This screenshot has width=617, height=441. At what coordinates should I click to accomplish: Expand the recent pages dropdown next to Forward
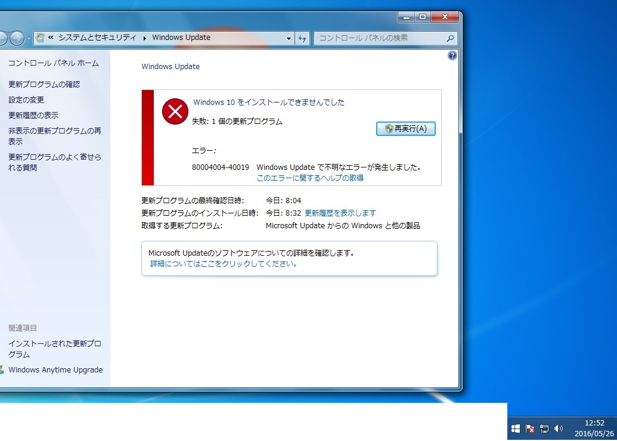click(x=29, y=39)
